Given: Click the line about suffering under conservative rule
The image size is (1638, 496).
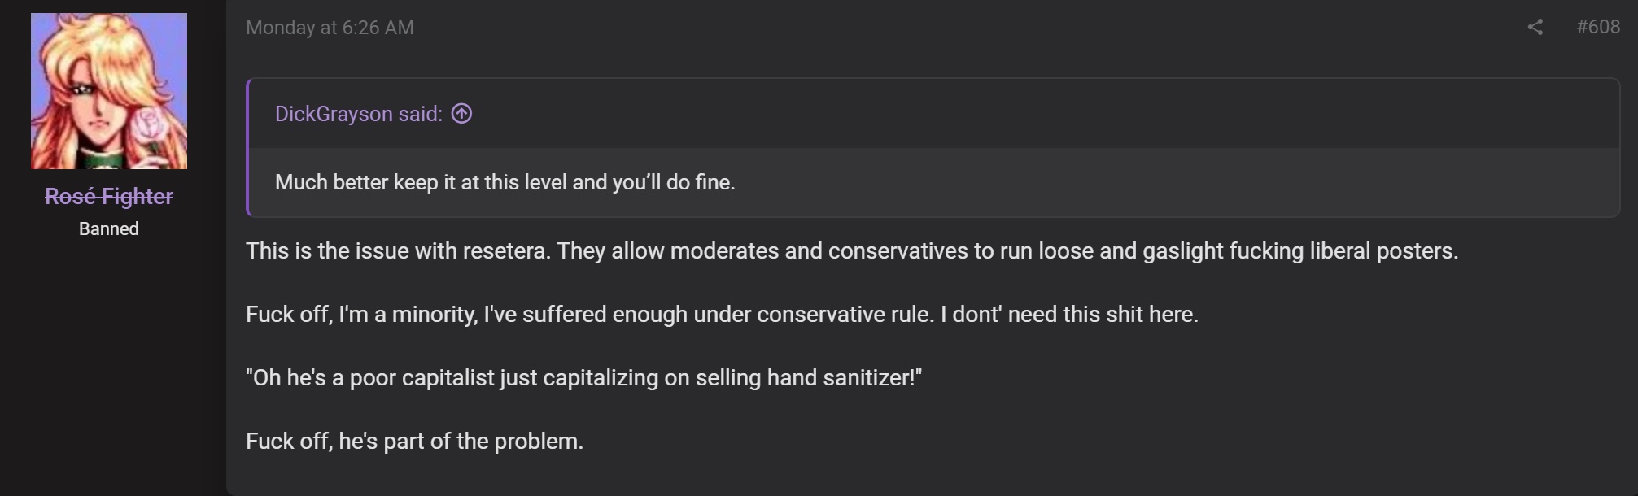Looking at the screenshot, I should point(722,314).
